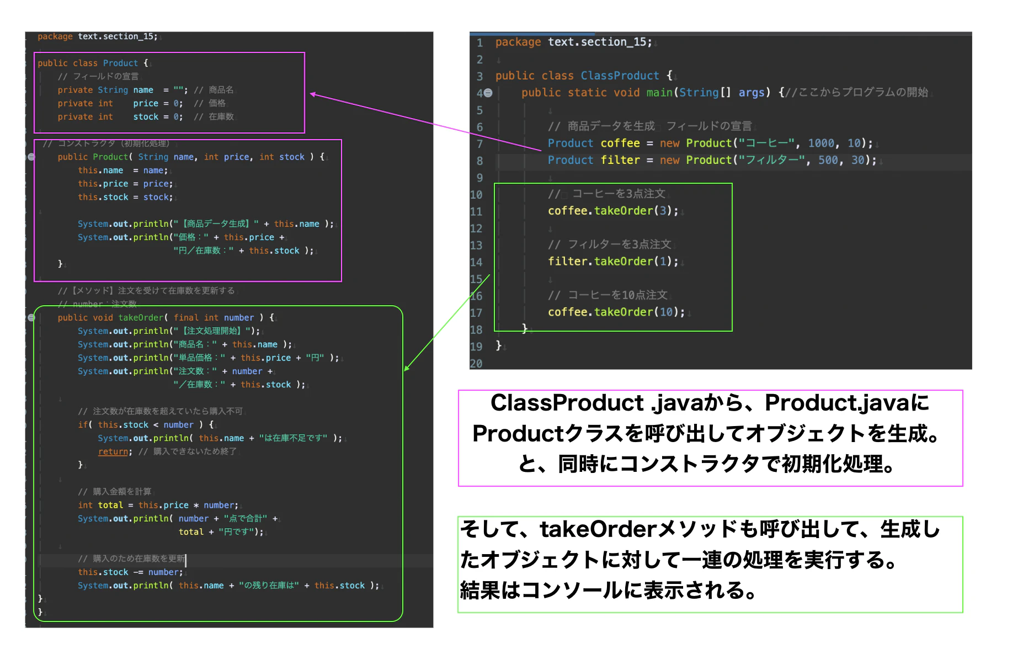Screen dimensions: 1023x670
Task: Click the underlined 'return' keyword
Action: [113, 452]
